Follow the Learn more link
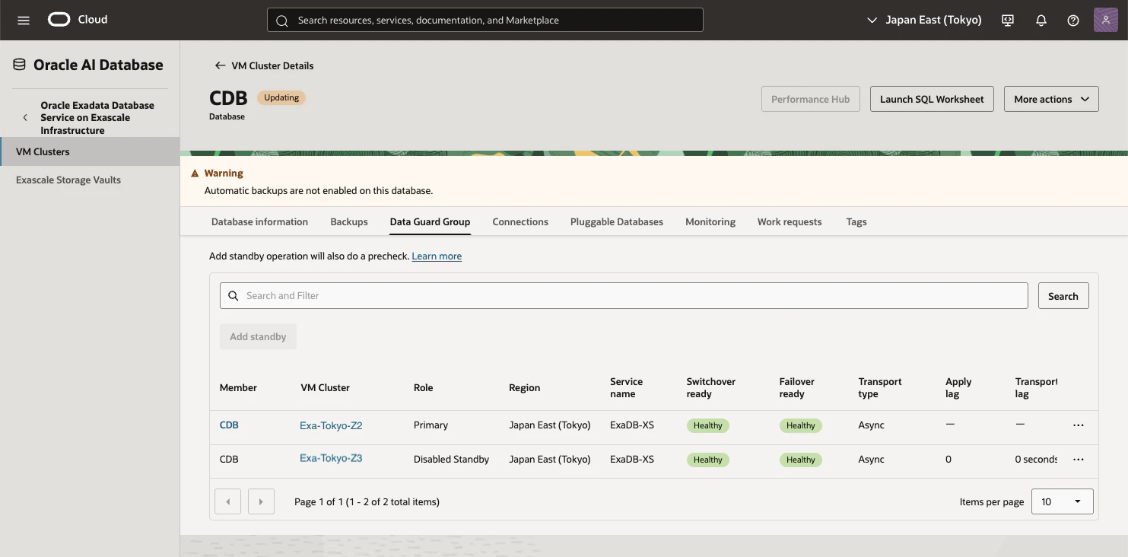The width and height of the screenshot is (1128, 557). (x=437, y=256)
